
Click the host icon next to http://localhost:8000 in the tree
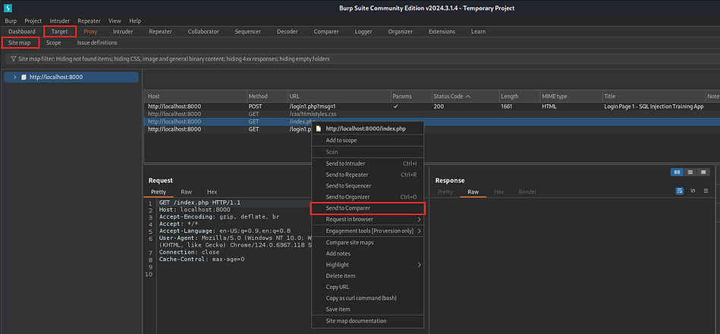click(24, 77)
